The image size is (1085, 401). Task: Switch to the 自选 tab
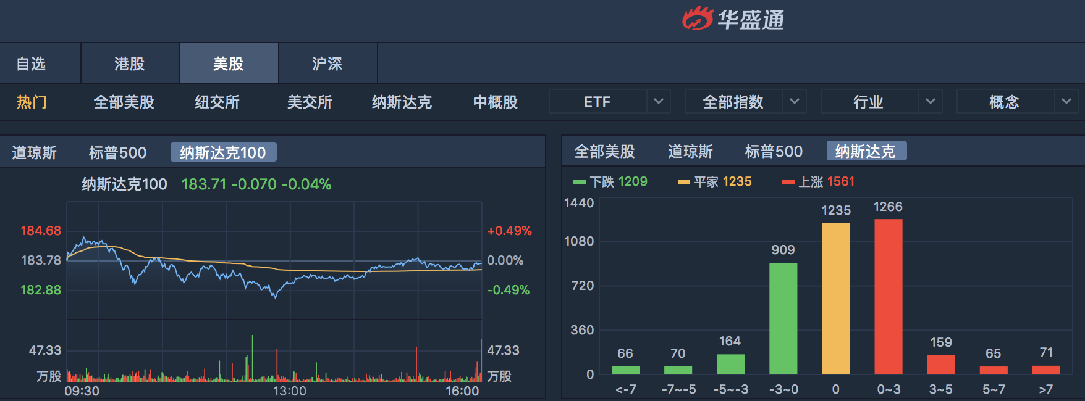pos(31,64)
